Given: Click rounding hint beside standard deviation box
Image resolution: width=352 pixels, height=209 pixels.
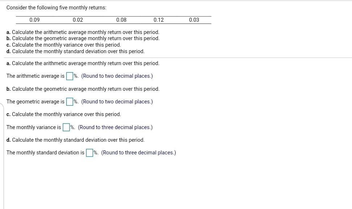Looking at the screenshot, I should (138, 153).
